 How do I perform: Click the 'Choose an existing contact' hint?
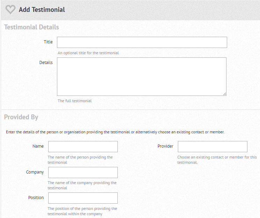pyautogui.click(x=217, y=160)
